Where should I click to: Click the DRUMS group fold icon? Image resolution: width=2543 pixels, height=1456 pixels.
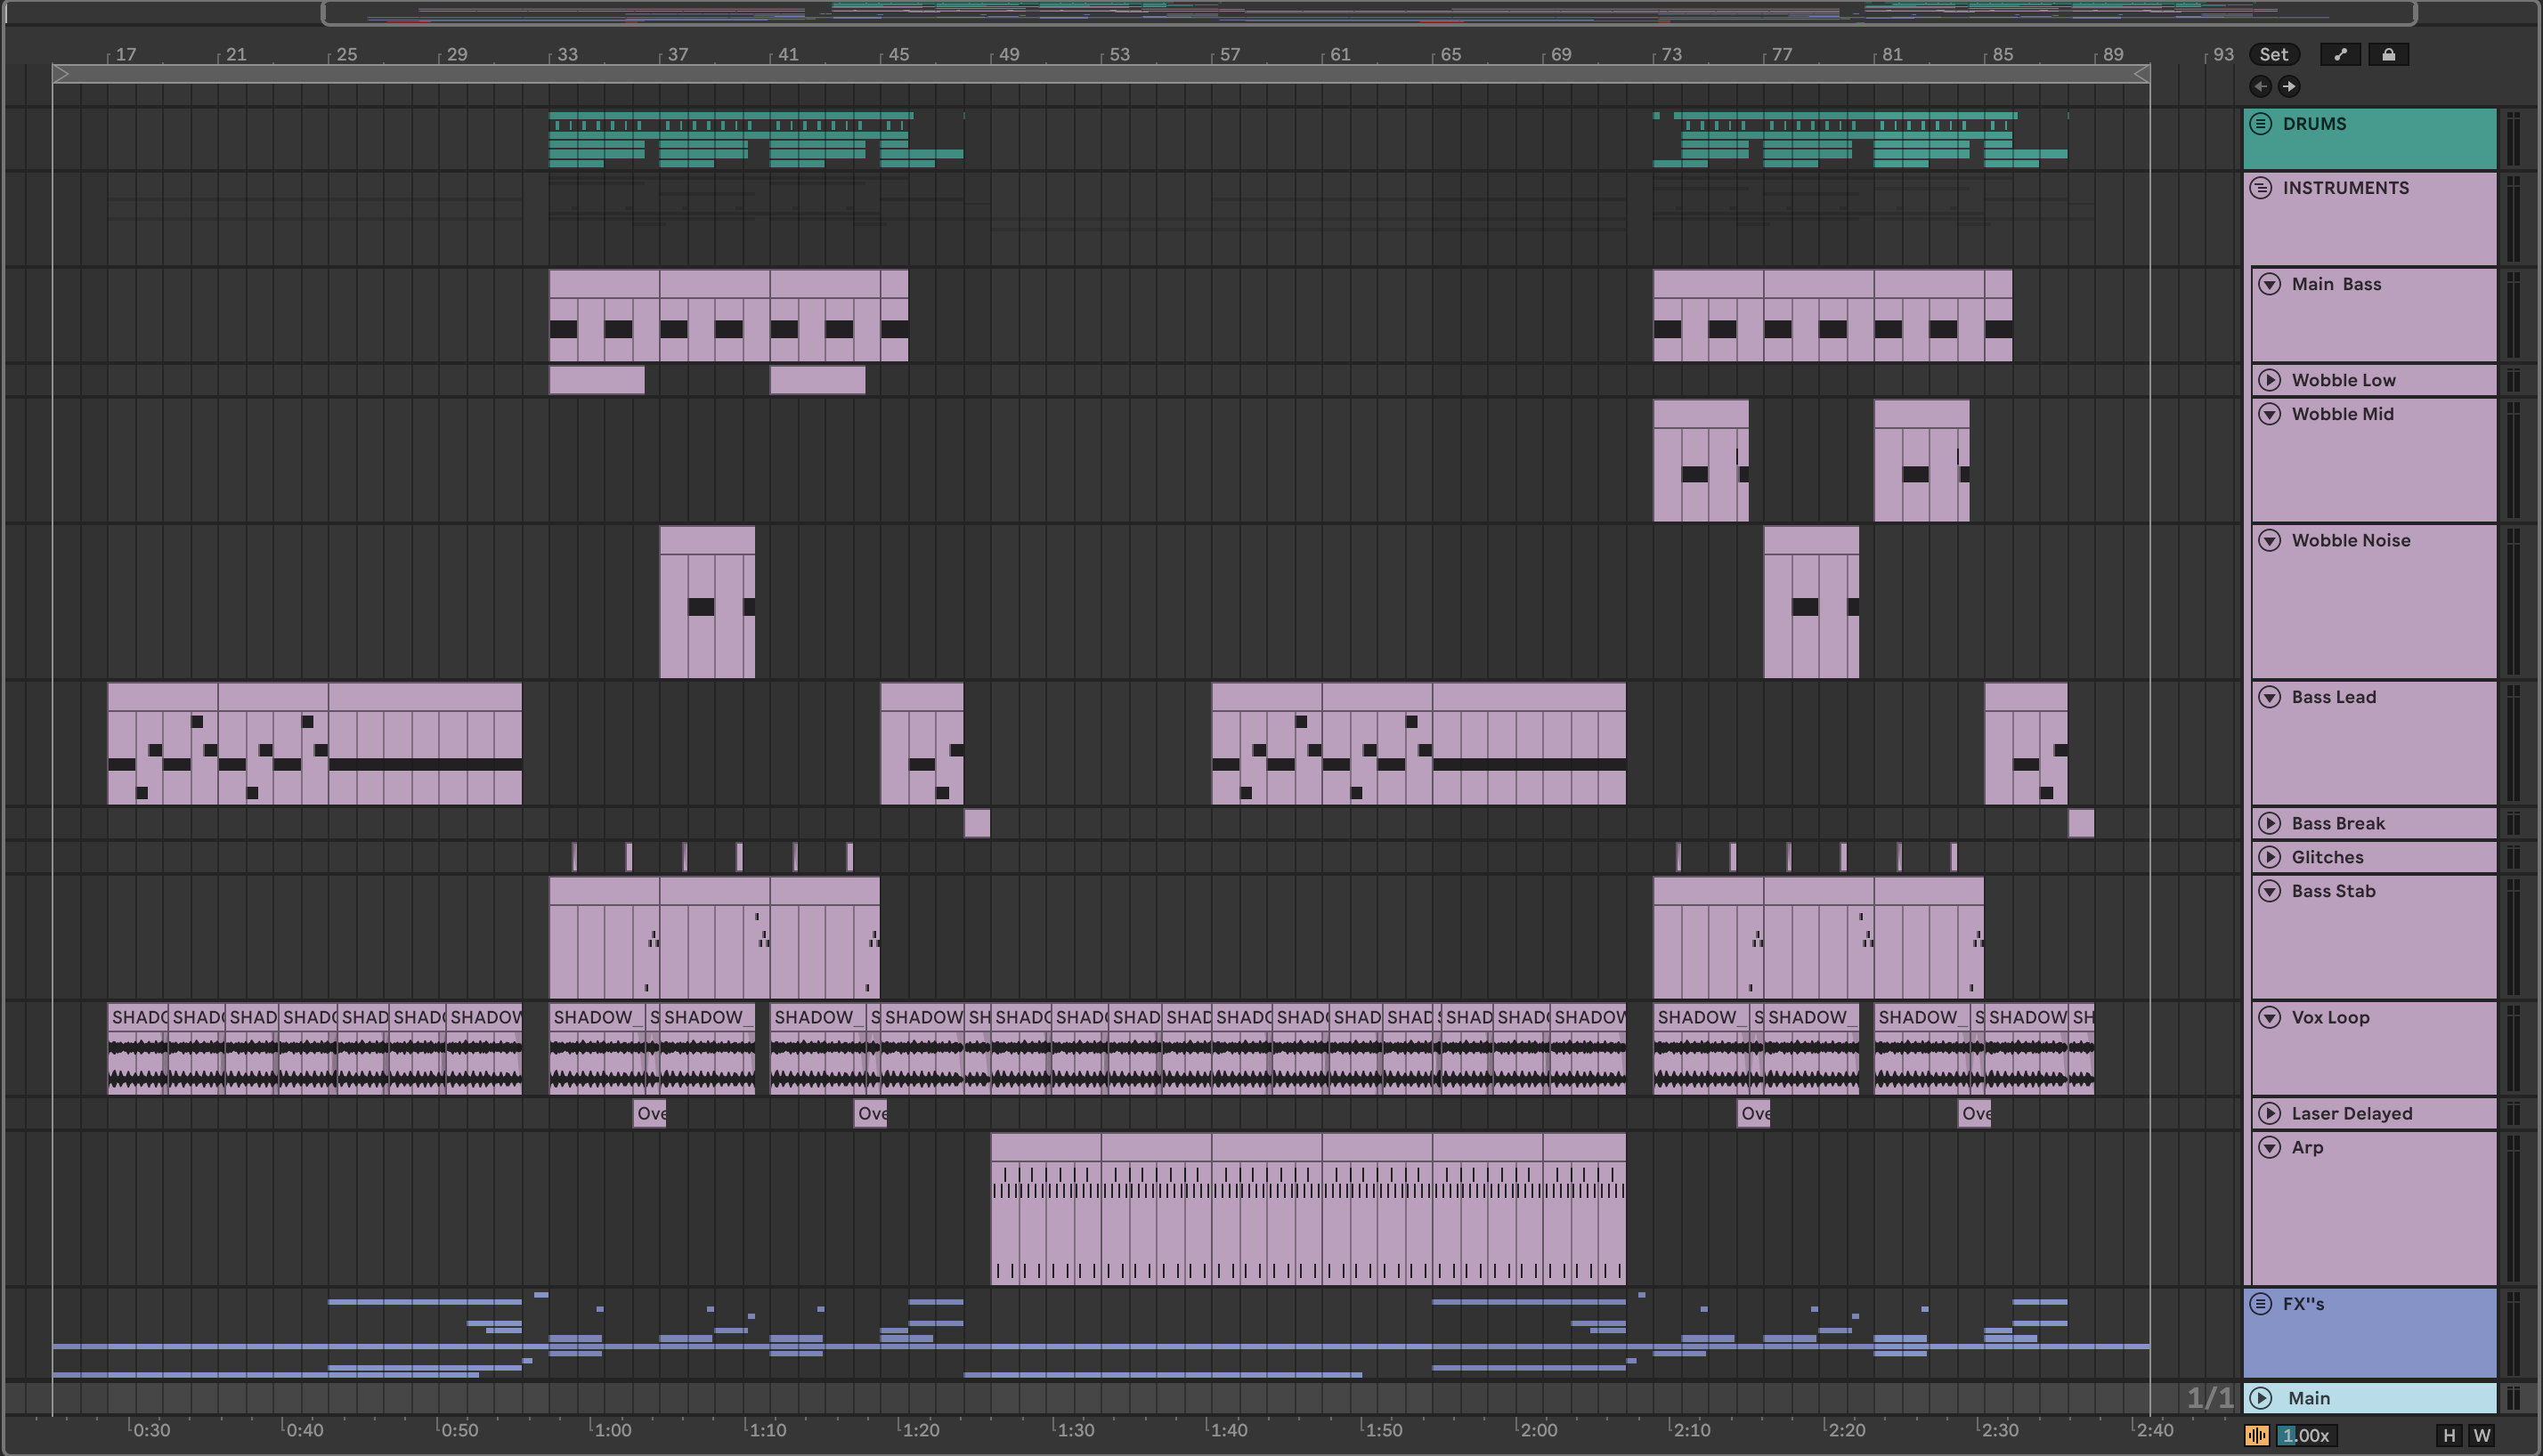click(2261, 124)
